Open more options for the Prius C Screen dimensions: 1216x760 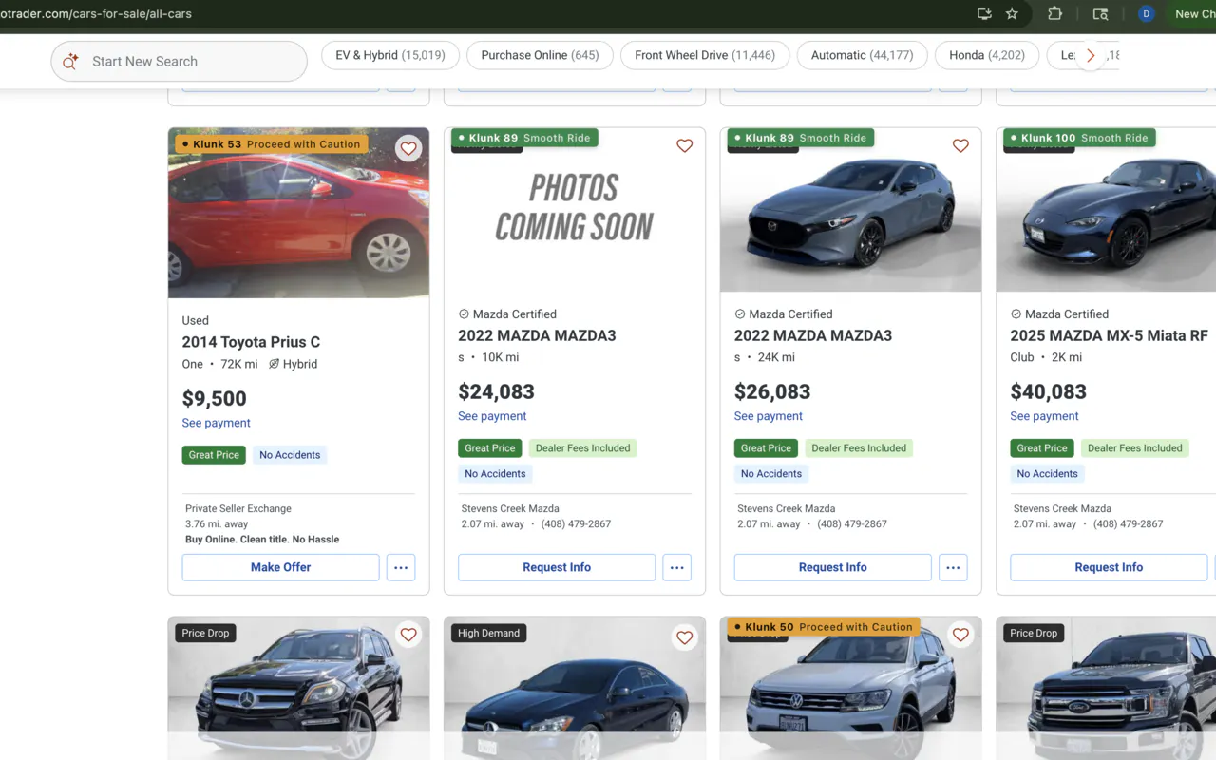click(401, 567)
